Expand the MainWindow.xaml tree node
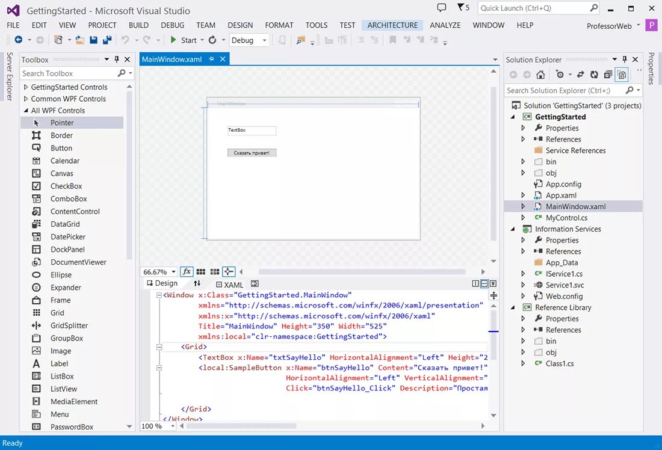This screenshot has width=662, height=450. (523, 206)
